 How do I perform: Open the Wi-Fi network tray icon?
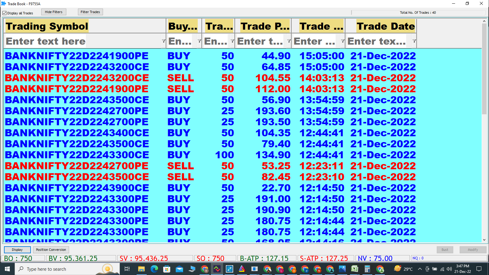pyautogui.click(x=442, y=269)
